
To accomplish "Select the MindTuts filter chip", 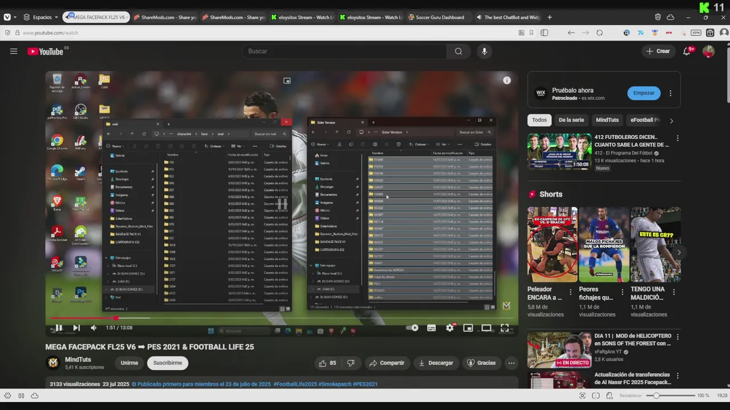I will [x=607, y=120].
